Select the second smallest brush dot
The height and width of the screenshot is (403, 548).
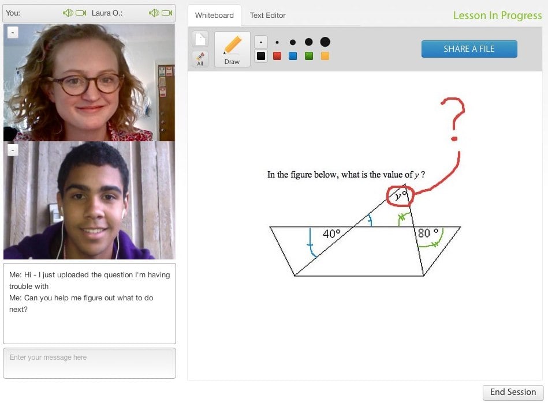tap(277, 42)
